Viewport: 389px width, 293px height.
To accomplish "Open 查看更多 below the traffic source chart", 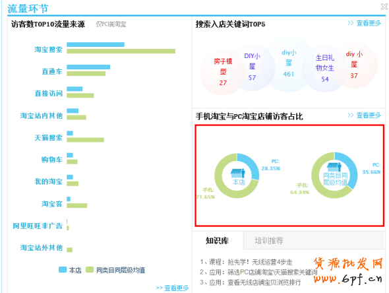I will pos(173,288).
